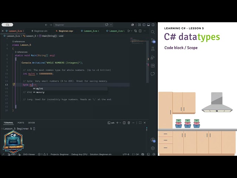Viewport: 237px width, 178px height.
Task: Open the Accounts menu icon
Action: tap(153, 140)
